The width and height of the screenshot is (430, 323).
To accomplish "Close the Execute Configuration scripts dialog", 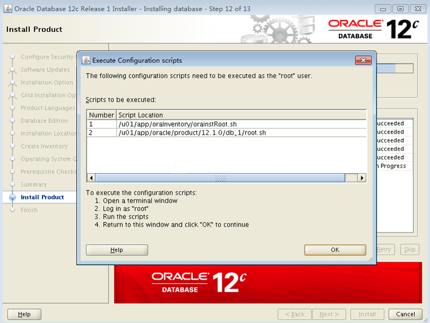I will pyautogui.click(x=363, y=60).
